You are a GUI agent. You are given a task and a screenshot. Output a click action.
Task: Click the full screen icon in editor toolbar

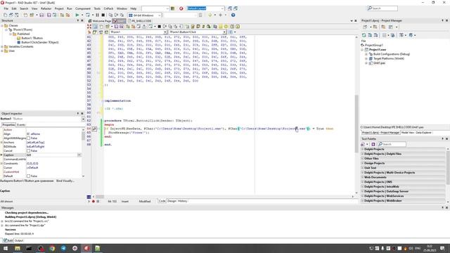tap(89, 27)
